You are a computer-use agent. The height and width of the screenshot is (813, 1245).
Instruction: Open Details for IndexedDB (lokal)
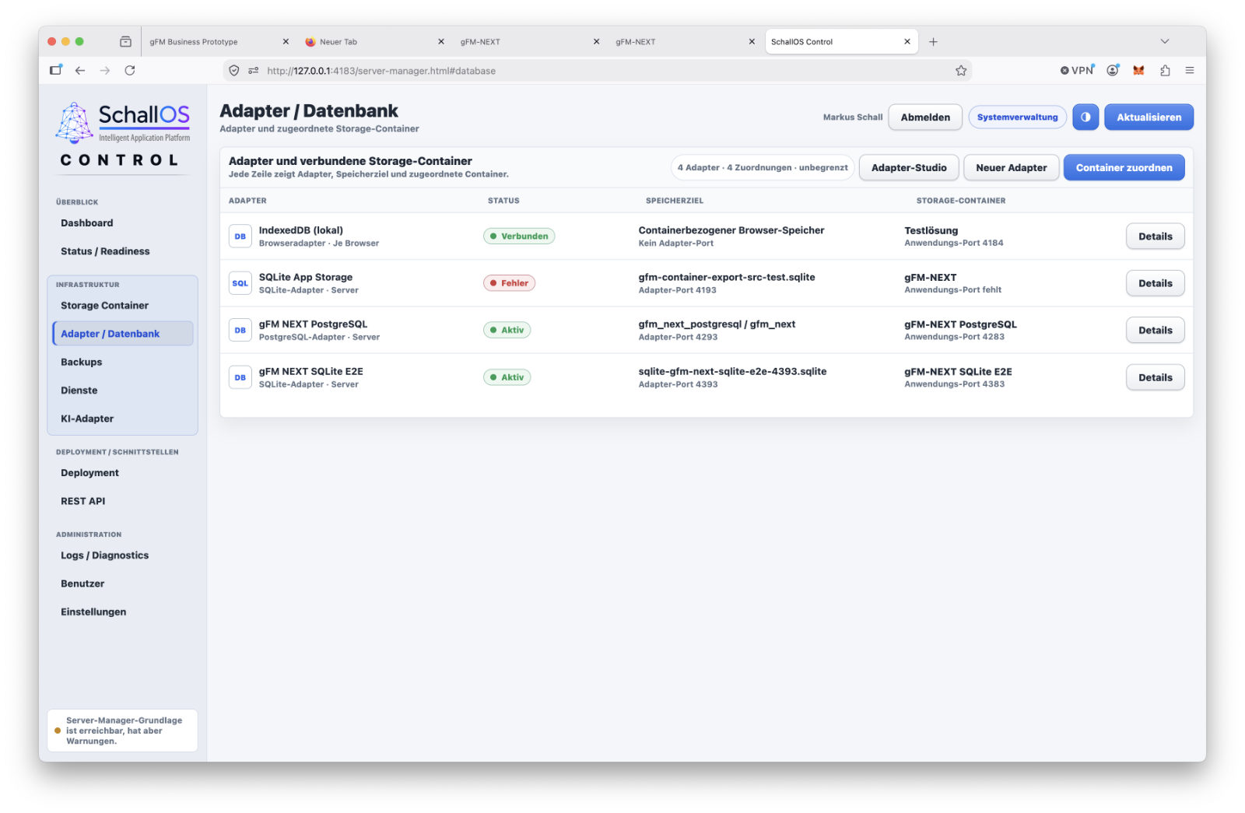click(x=1155, y=237)
